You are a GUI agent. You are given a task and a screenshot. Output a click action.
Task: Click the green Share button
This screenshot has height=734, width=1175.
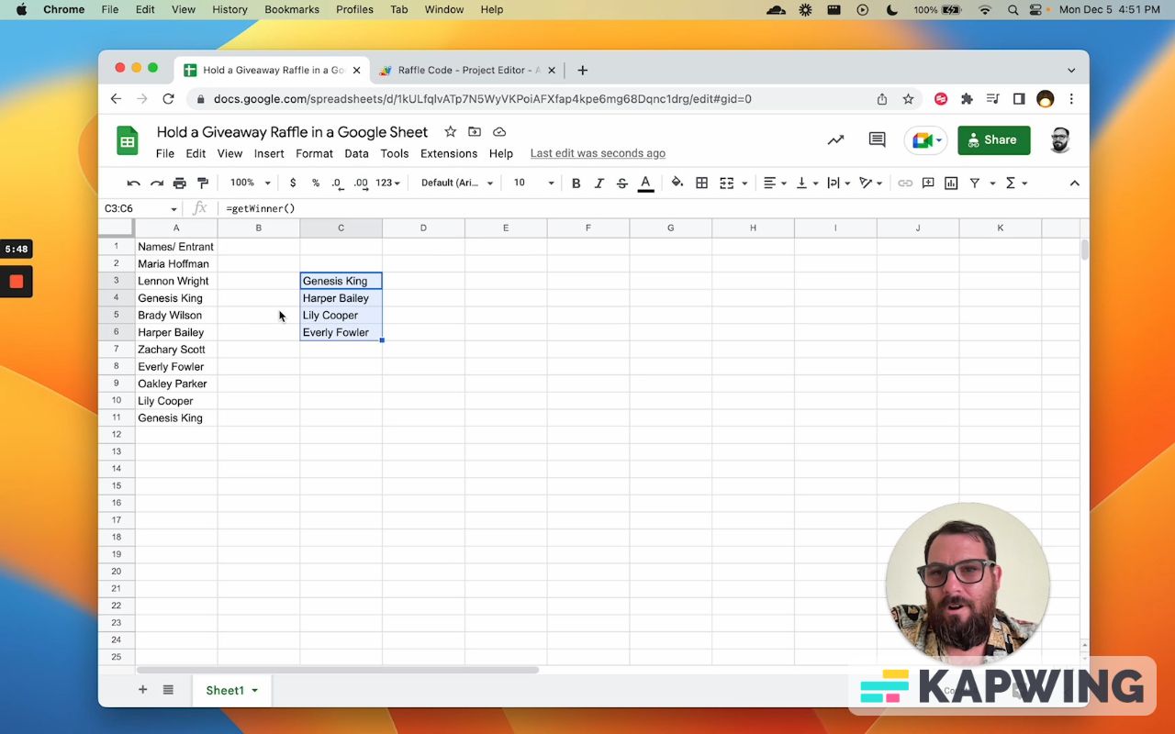tap(993, 140)
